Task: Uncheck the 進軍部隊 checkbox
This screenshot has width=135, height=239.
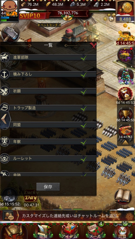Action: [84, 58]
